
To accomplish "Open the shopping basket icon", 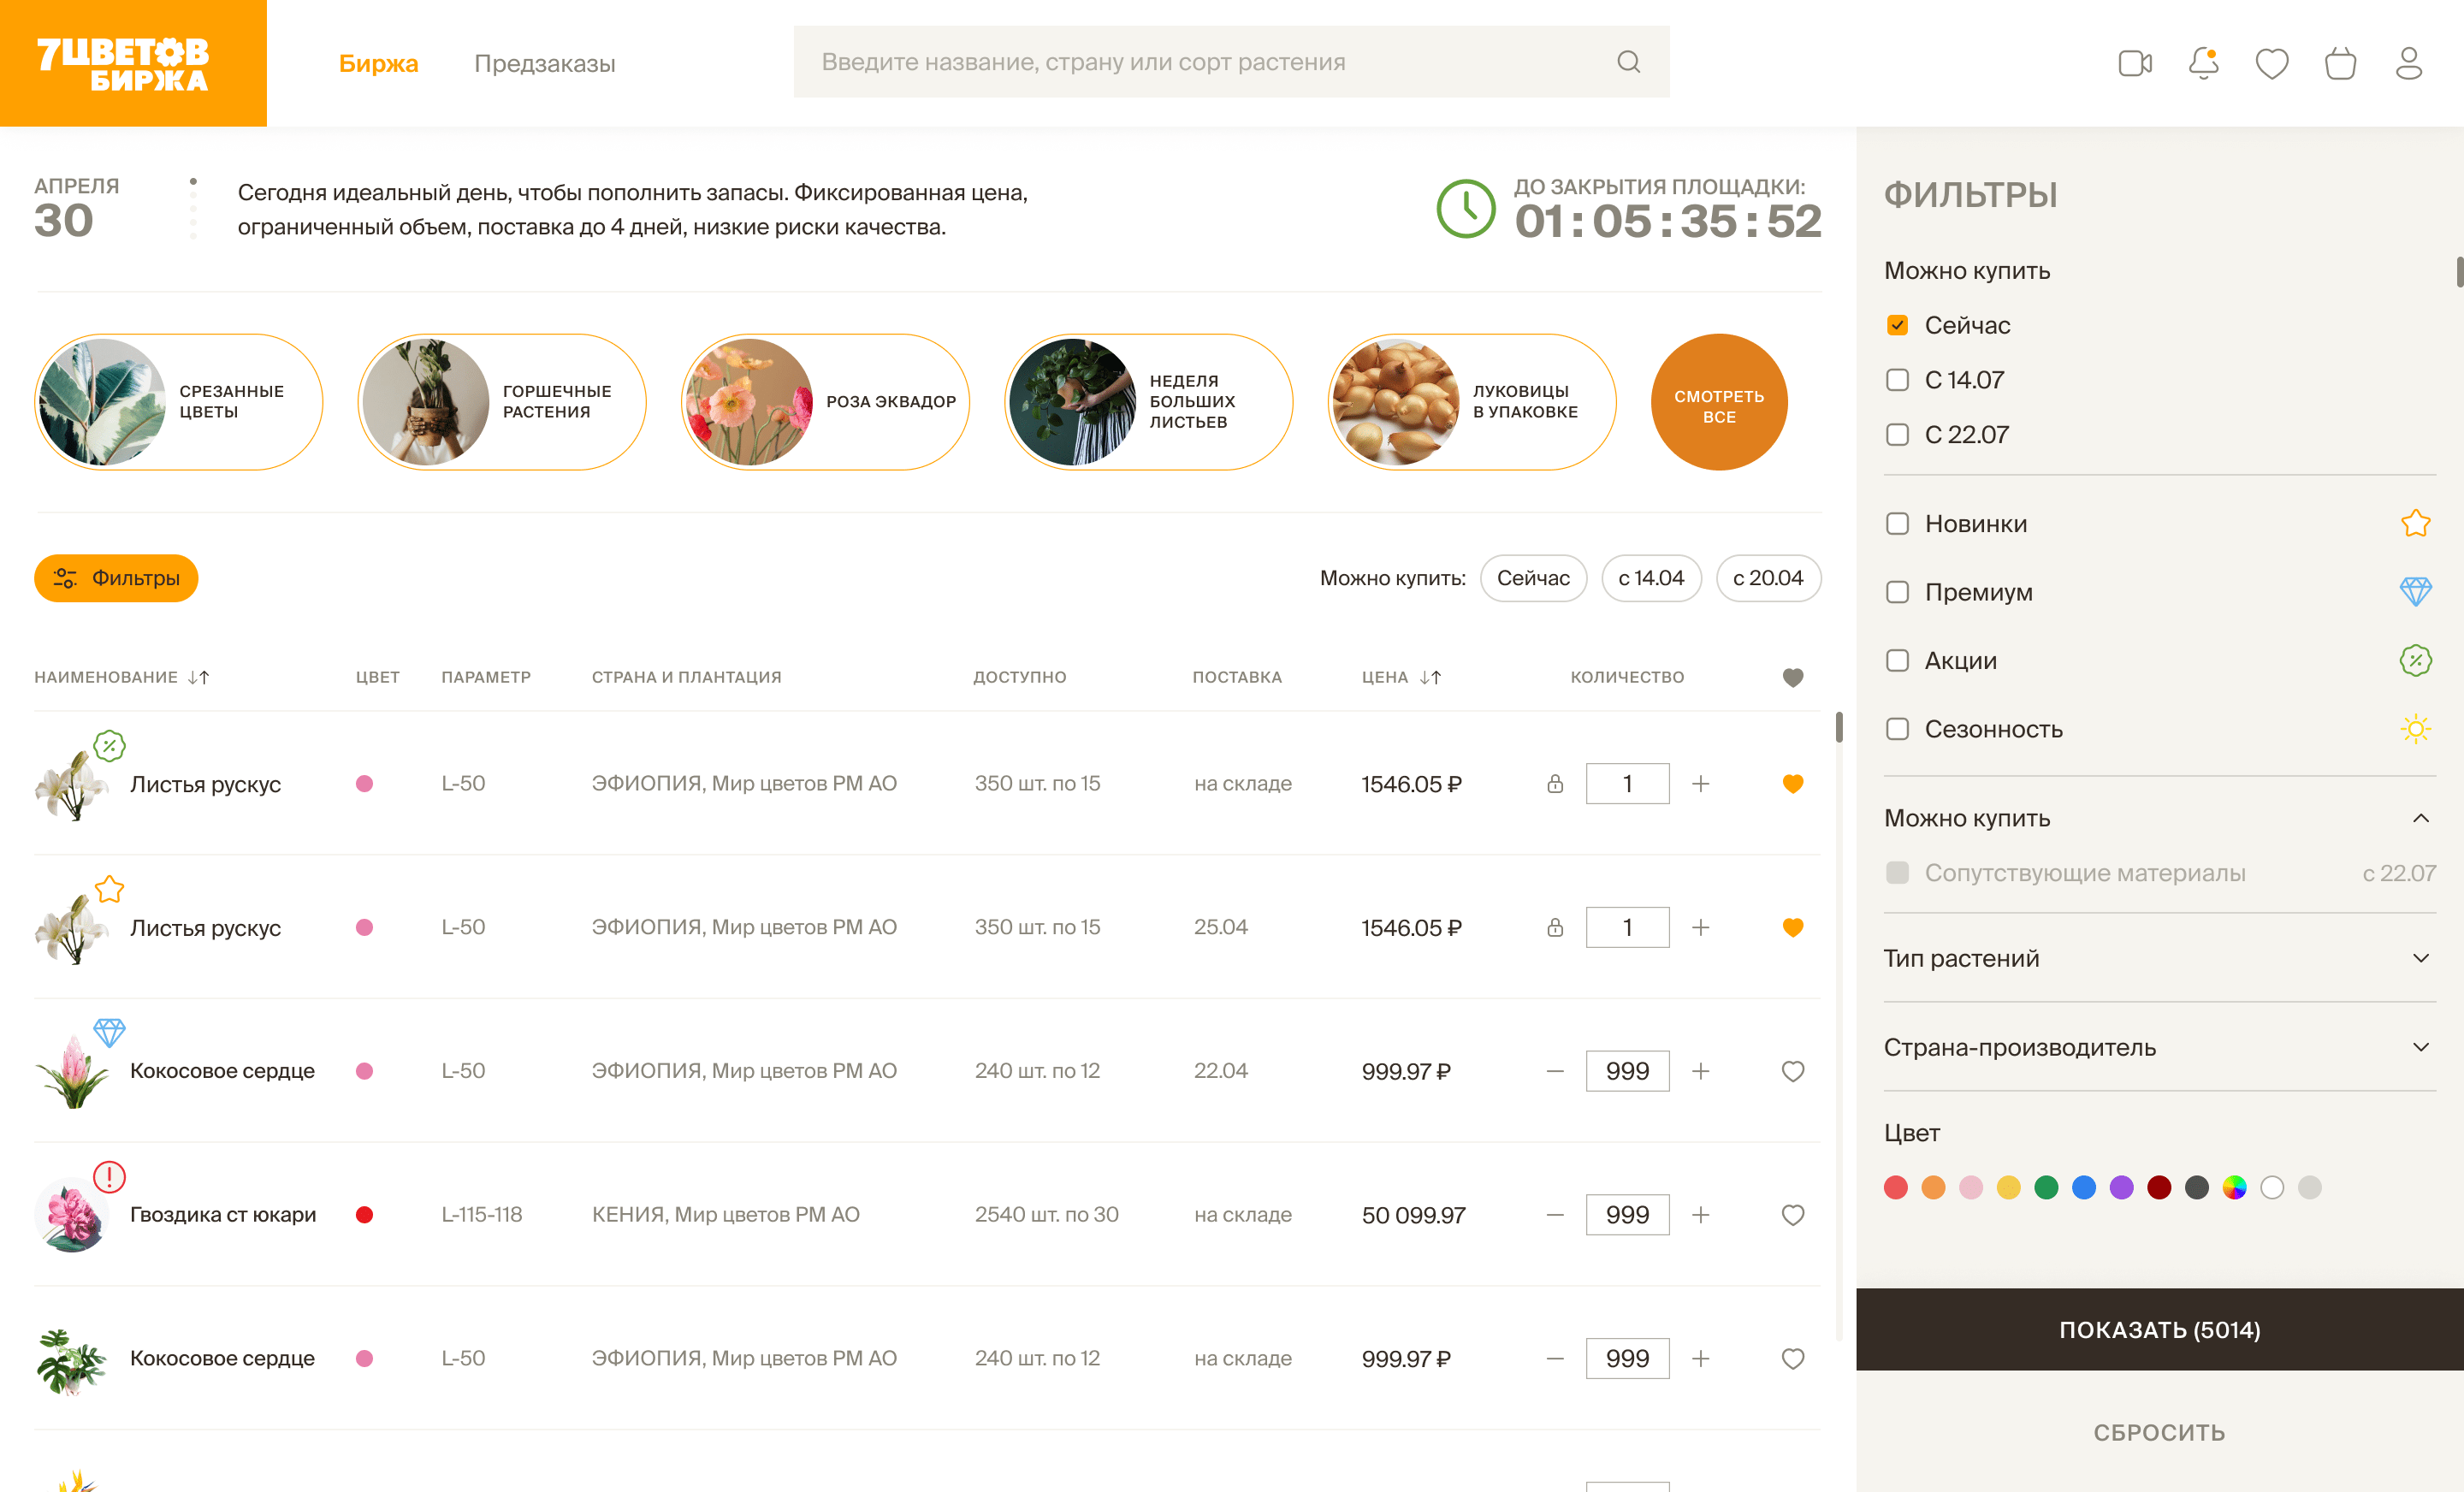I will (2340, 63).
